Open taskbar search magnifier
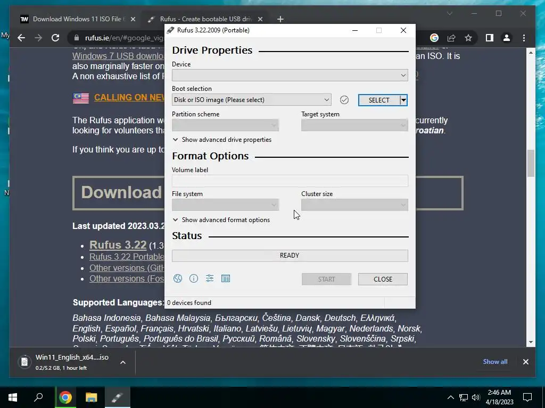The width and height of the screenshot is (545, 408). [x=38, y=397]
